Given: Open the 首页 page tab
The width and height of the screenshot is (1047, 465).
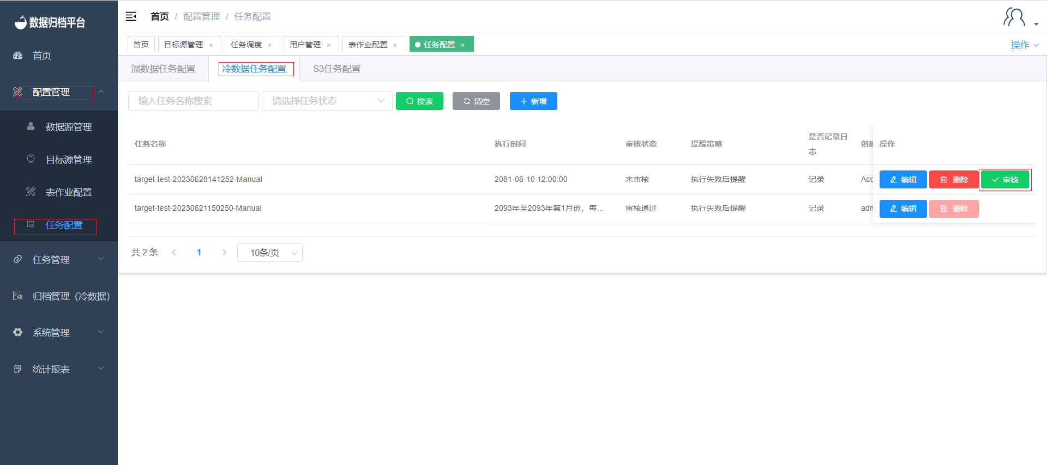Looking at the screenshot, I should [x=141, y=44].
